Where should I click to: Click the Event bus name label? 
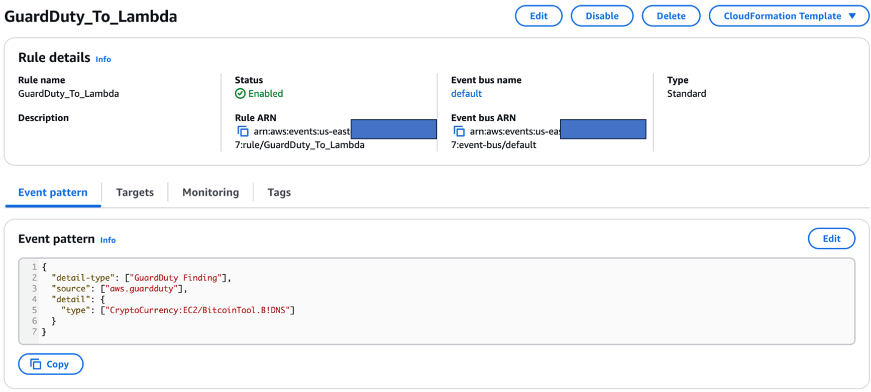pyautogui.click(x=486, y=80)
